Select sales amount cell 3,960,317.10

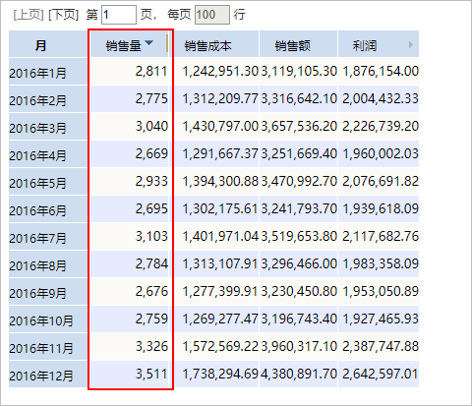(298, 347)
